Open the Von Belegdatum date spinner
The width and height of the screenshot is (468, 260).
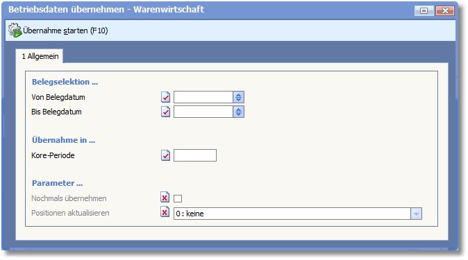tap(238, 97)
